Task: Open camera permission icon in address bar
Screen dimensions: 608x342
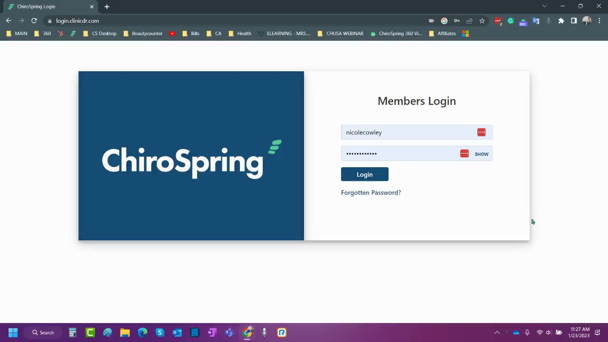Action: point(431,21)
